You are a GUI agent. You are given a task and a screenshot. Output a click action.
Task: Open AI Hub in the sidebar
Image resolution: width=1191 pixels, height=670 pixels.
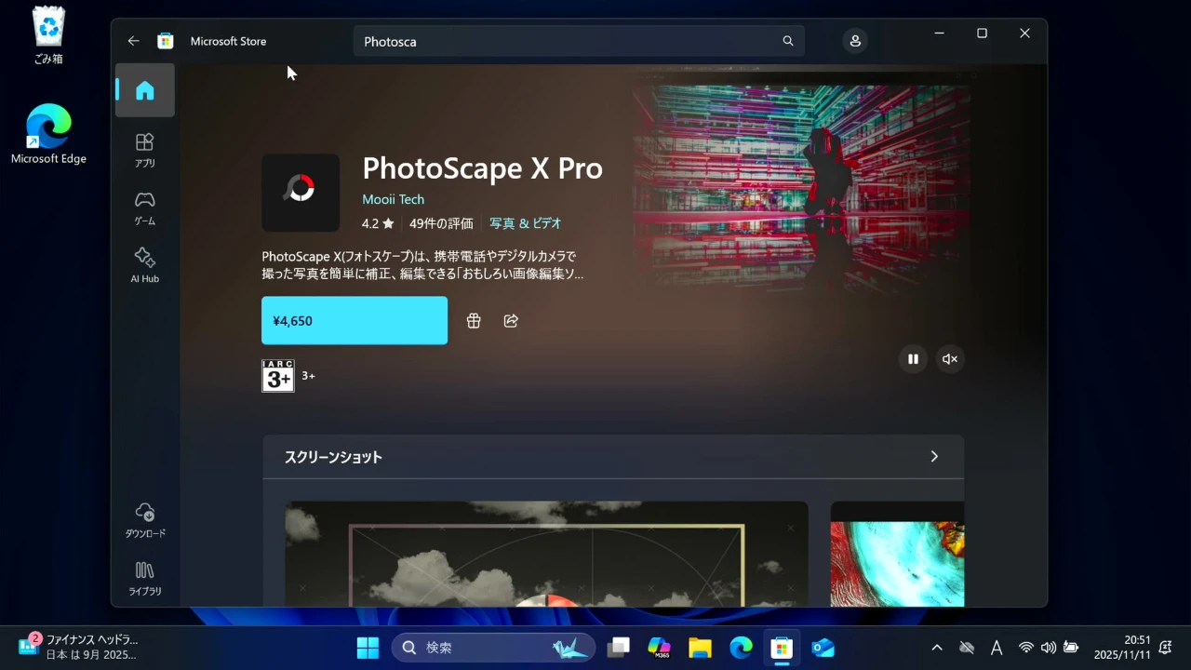[x=145, y=265]
